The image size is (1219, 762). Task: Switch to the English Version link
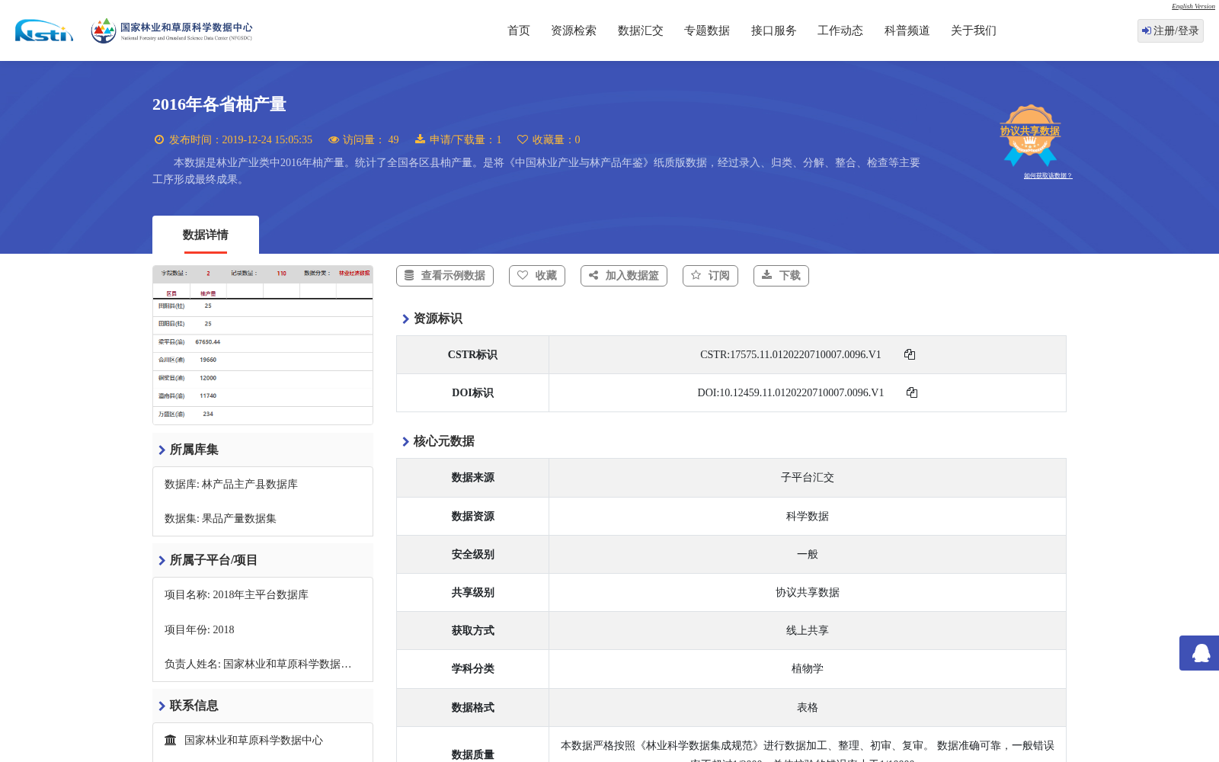[1193, 6]
